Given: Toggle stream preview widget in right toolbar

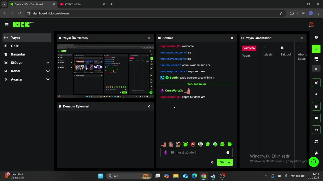Looking at the screenshot, I should pyautogui.click(x=316, y=83).
